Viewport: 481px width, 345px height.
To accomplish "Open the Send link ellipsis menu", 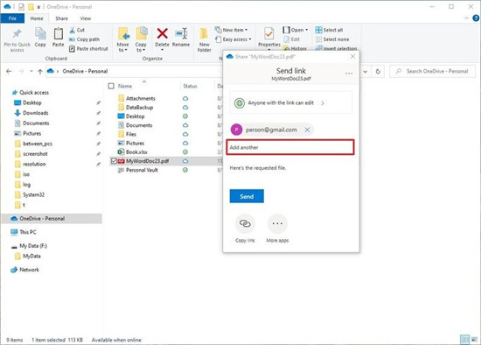I will [349, 74].
